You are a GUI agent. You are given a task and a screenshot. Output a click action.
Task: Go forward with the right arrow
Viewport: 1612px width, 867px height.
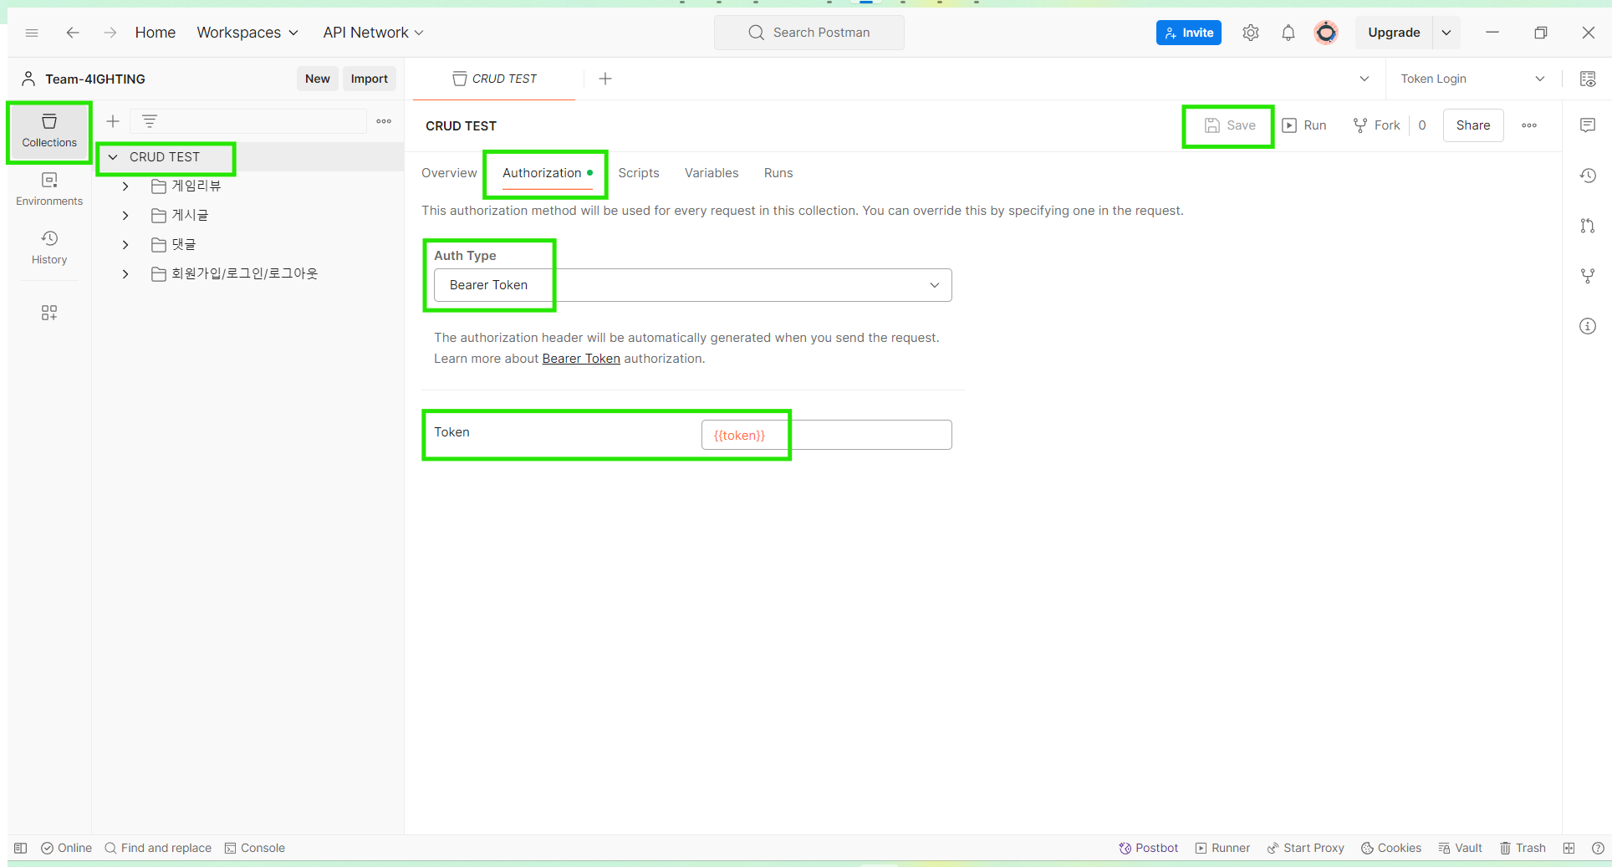coord(110,33)
